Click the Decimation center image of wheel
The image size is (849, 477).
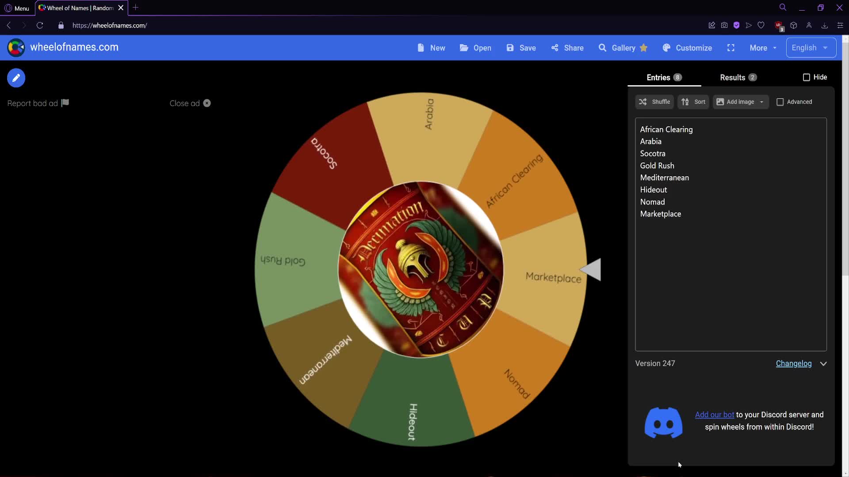(x=421, y=269)
